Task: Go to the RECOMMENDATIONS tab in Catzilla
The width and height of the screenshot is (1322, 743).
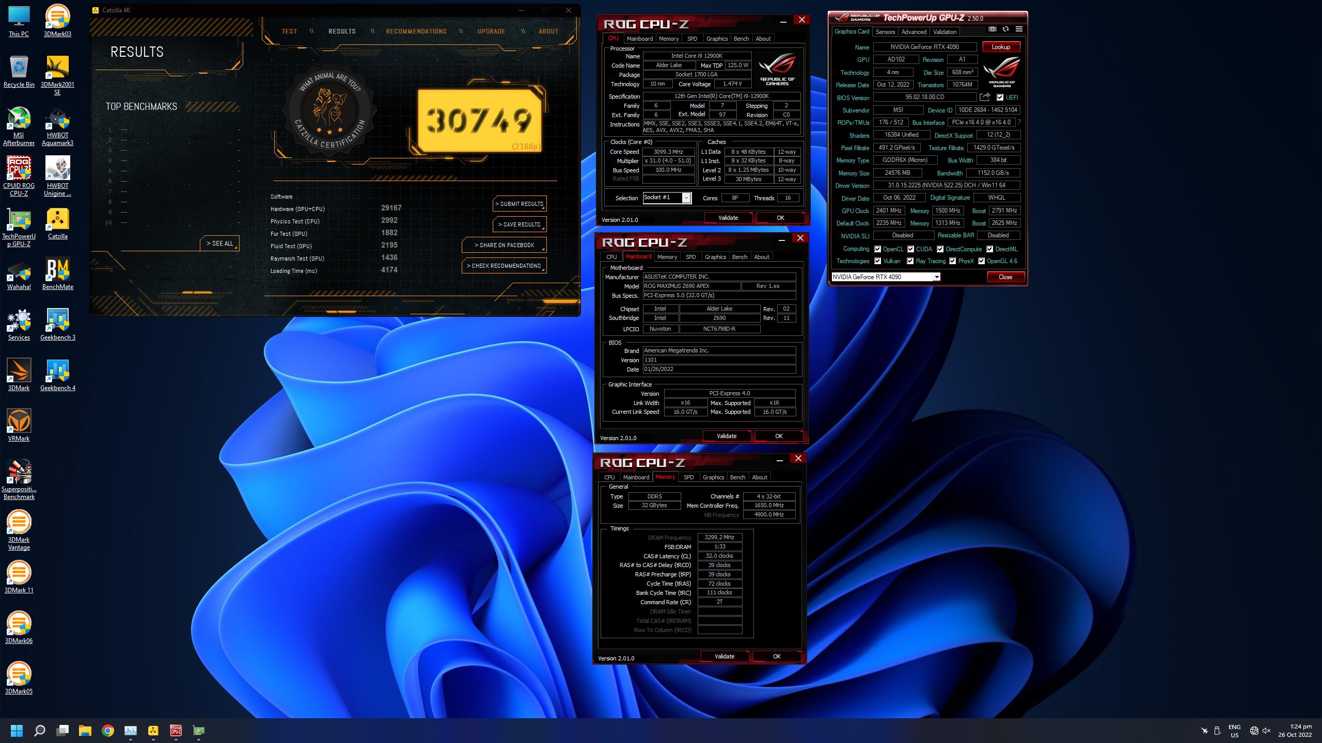Action: pyautogui.click(x=416, y=31)
